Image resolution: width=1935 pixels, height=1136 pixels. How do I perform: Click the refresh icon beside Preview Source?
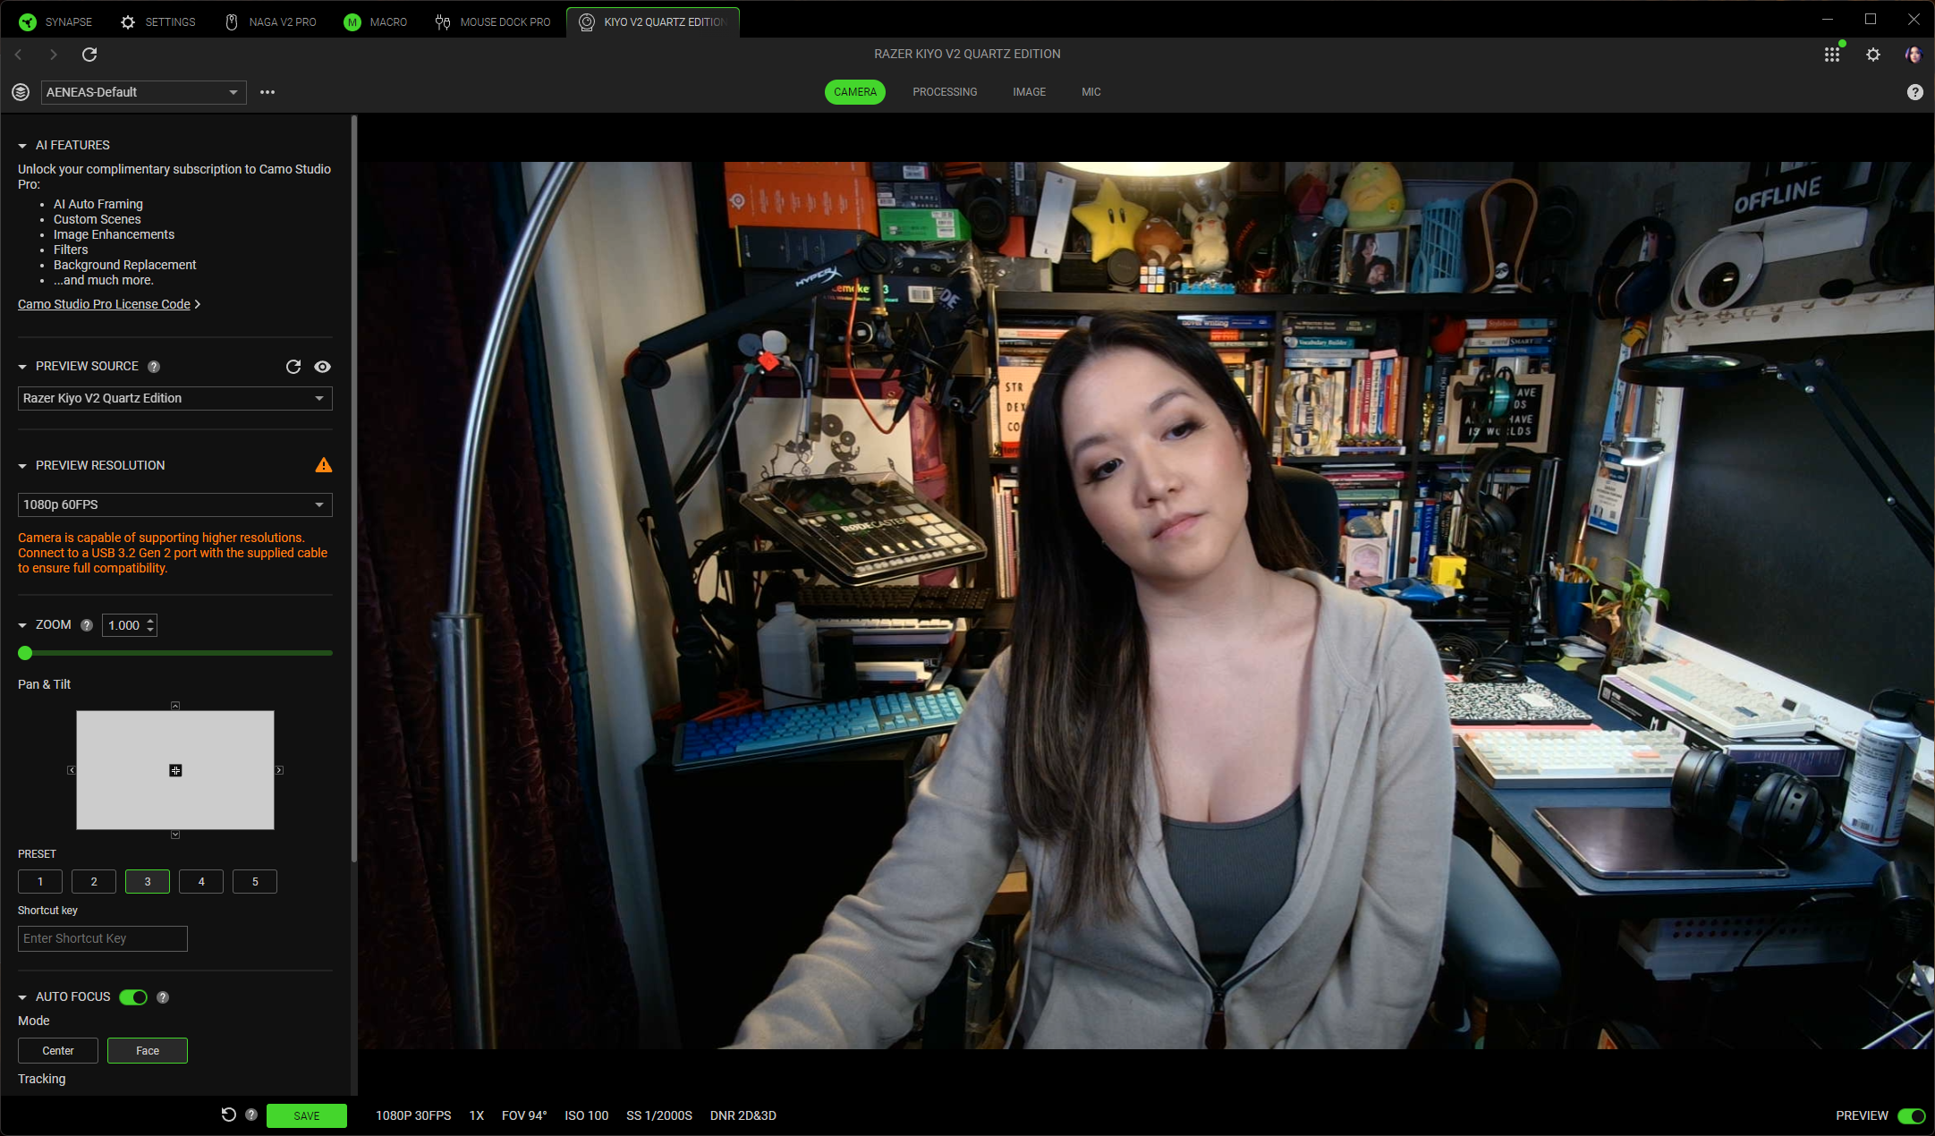[293, 367]
